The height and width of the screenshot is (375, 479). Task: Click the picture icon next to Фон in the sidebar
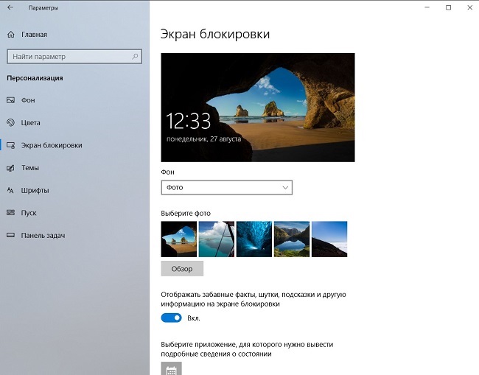coord(11,100)
